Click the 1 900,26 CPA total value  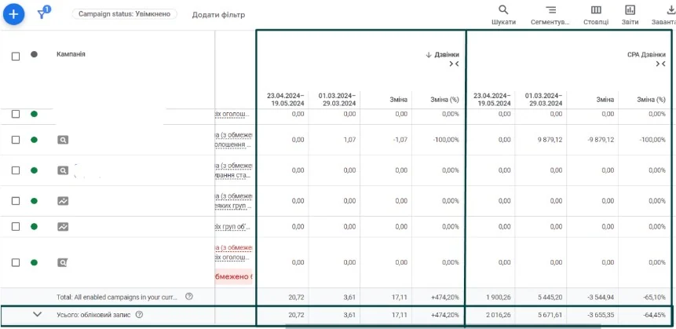click(x=498, y=297)
